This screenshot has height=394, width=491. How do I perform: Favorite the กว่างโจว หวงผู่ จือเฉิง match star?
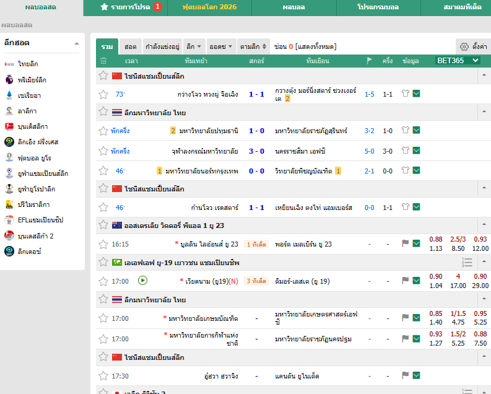click(103, 94)
